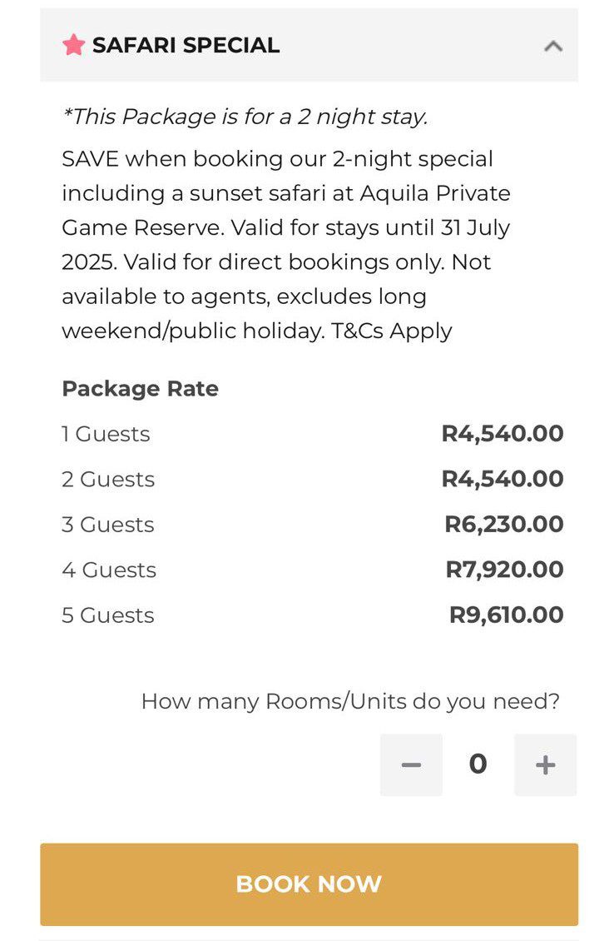Collapse the Safari Special section chevron
The height and width of the screenshot is (941, 614).
coord(552,46)
